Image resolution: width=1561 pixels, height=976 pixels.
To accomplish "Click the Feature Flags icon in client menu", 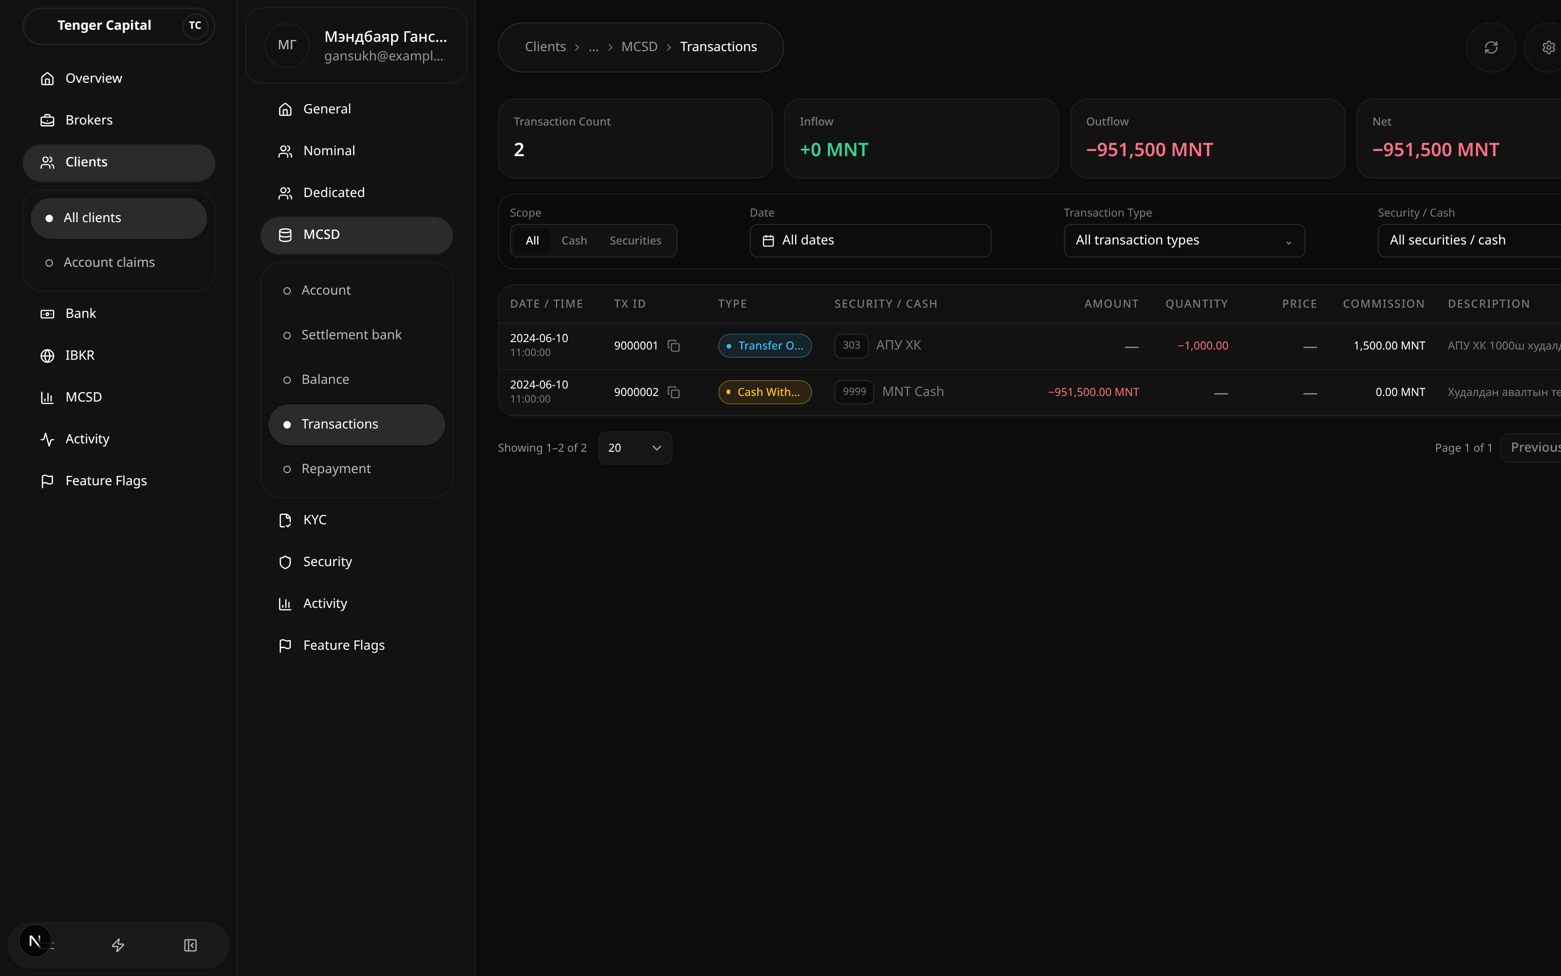I will tap(285, 646).
